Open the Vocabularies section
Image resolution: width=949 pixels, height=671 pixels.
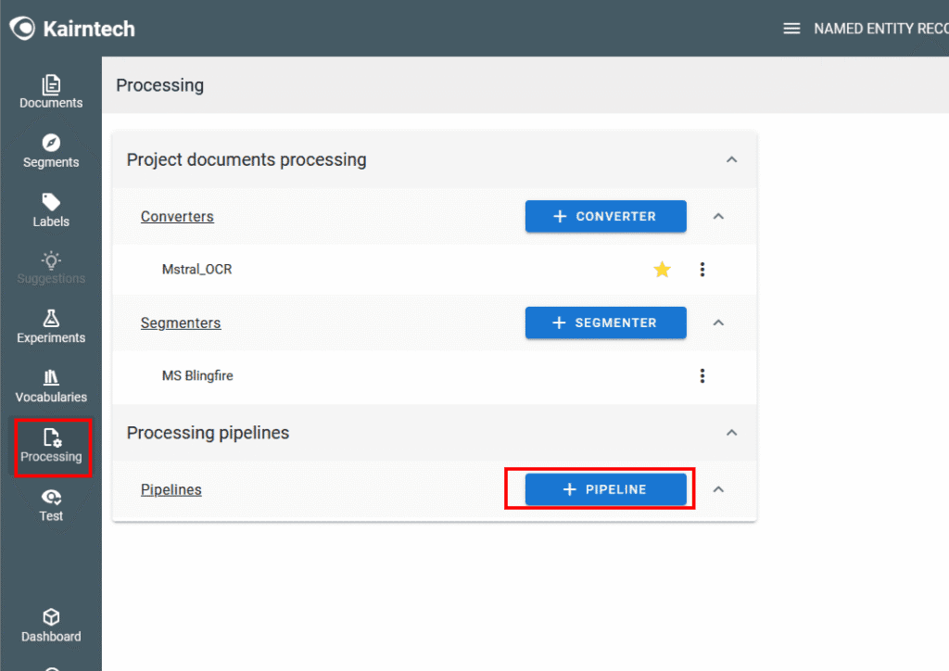click(51, 386)
